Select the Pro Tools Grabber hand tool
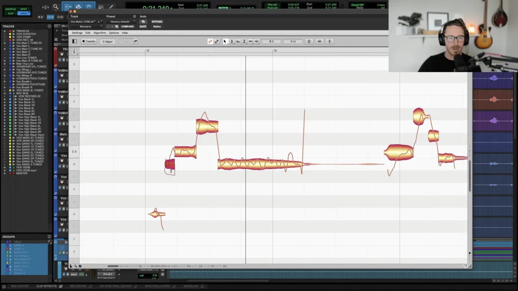Screen dimensions: 518x291 coord(89,6)
